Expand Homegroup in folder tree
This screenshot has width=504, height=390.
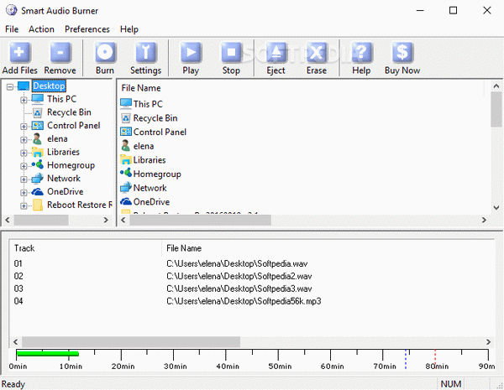[24, 166]
